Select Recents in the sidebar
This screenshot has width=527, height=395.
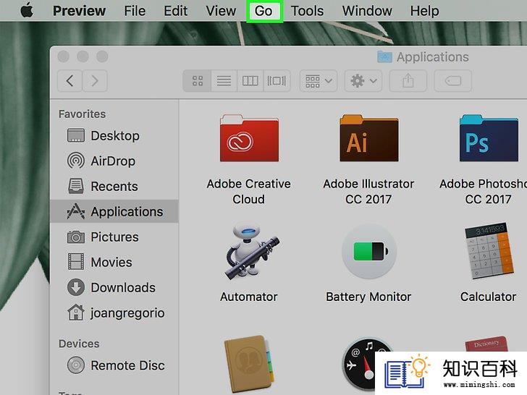pos(114,186)
